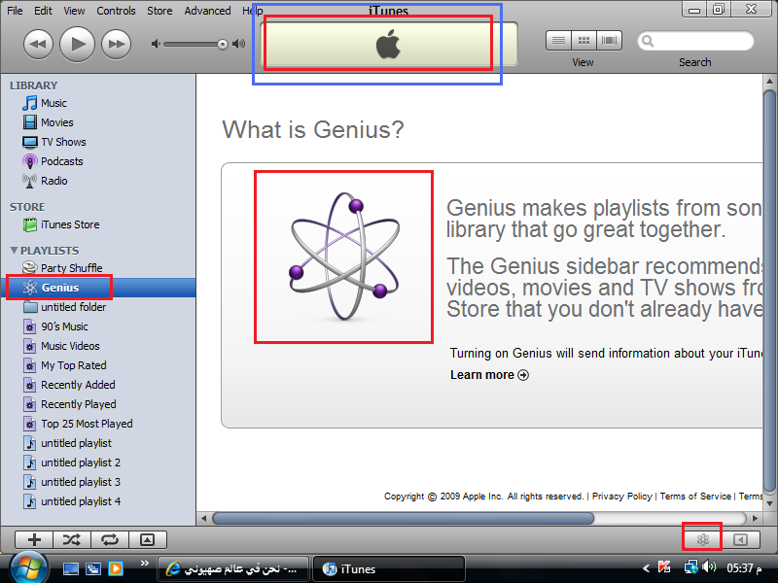
Task: Select untitled playlist 4
Action: [71, 501]
